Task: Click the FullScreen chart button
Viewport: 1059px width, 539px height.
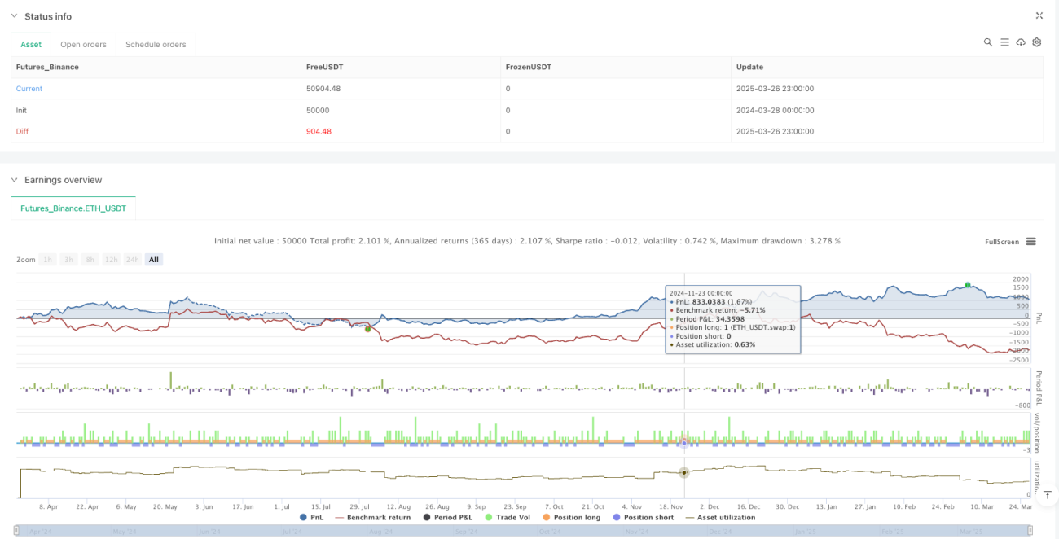Action: [x=1002, y=242]
